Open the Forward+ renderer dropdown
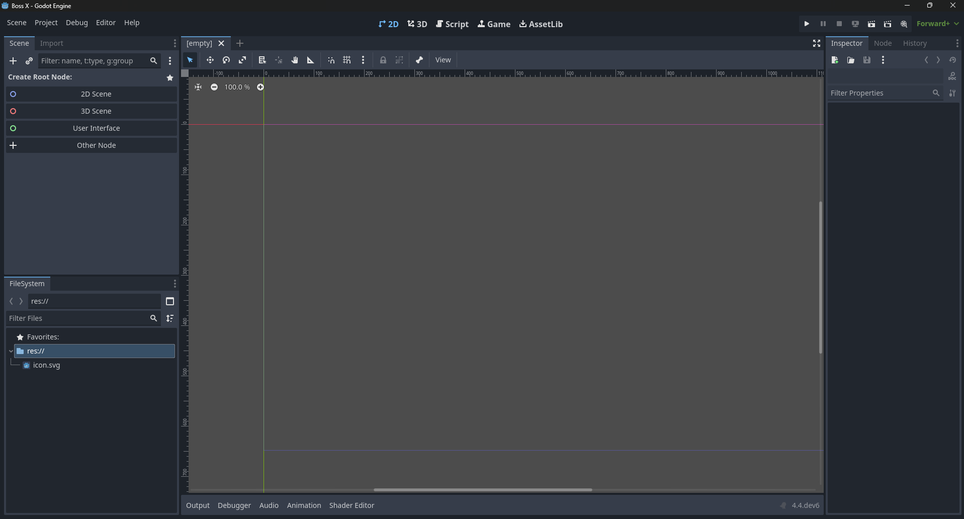Viewport: 964px width, 519px height. (938, 24)
